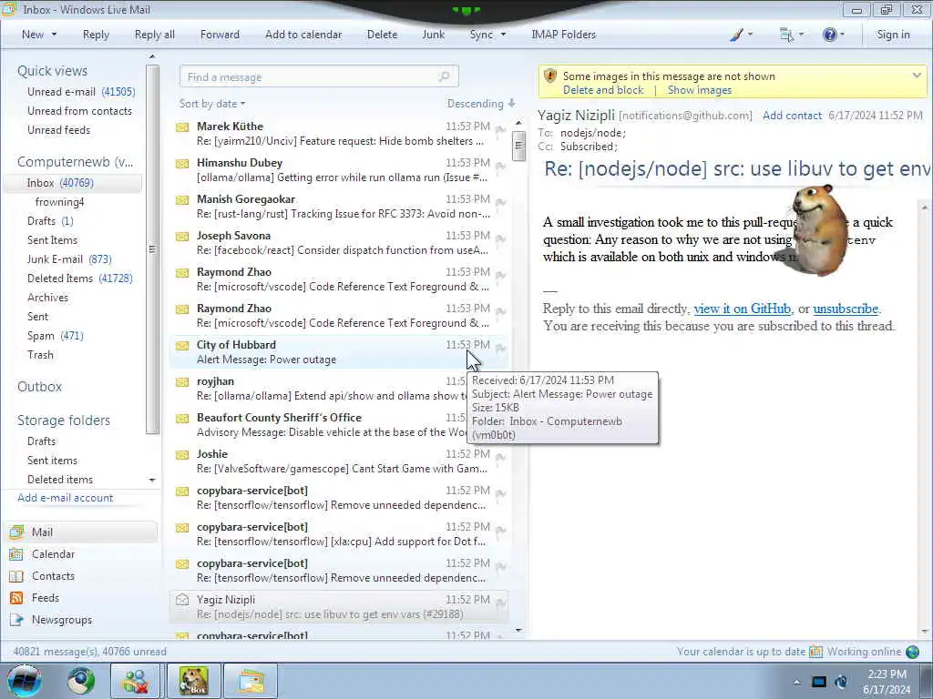Click Add e-mail account link

point(66,498)
